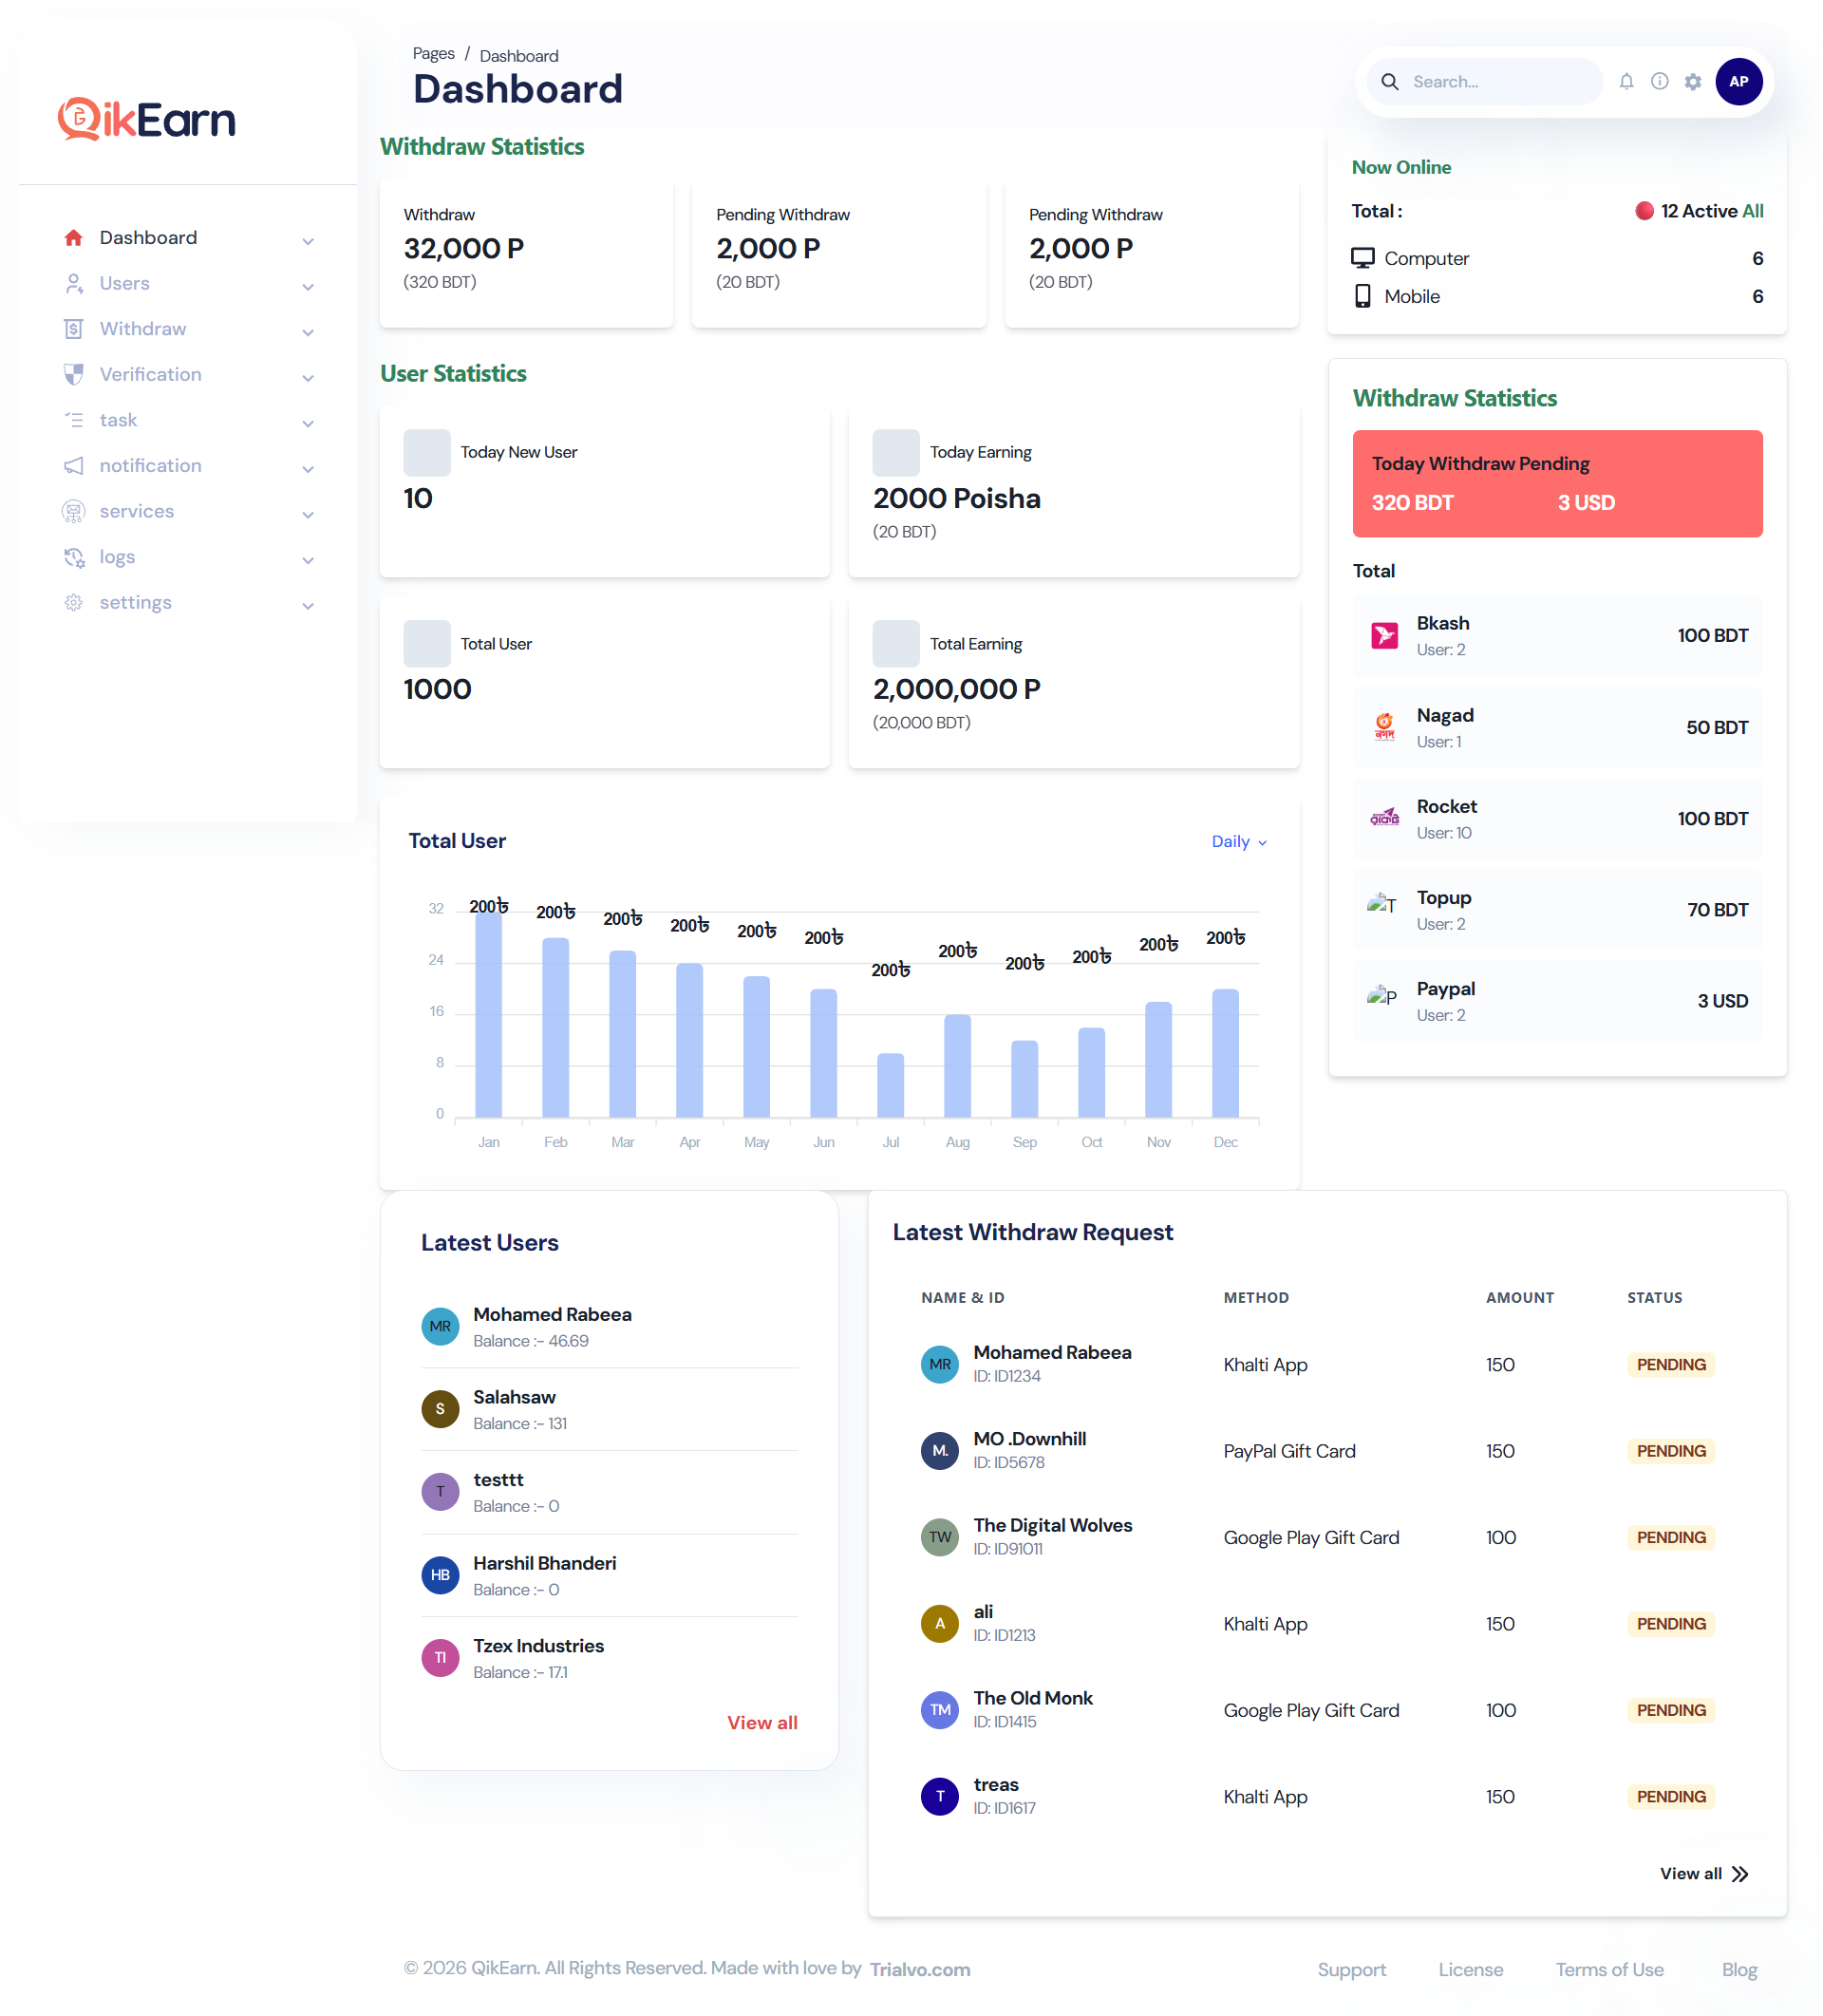This screenshot has height=2016, width=1823.
Task: Click the Jan bar in Total User chart
Action: pos(488,1014)
